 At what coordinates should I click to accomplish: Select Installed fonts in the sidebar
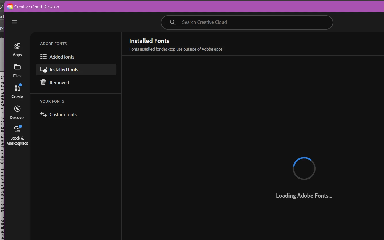[x=76, y=69]
